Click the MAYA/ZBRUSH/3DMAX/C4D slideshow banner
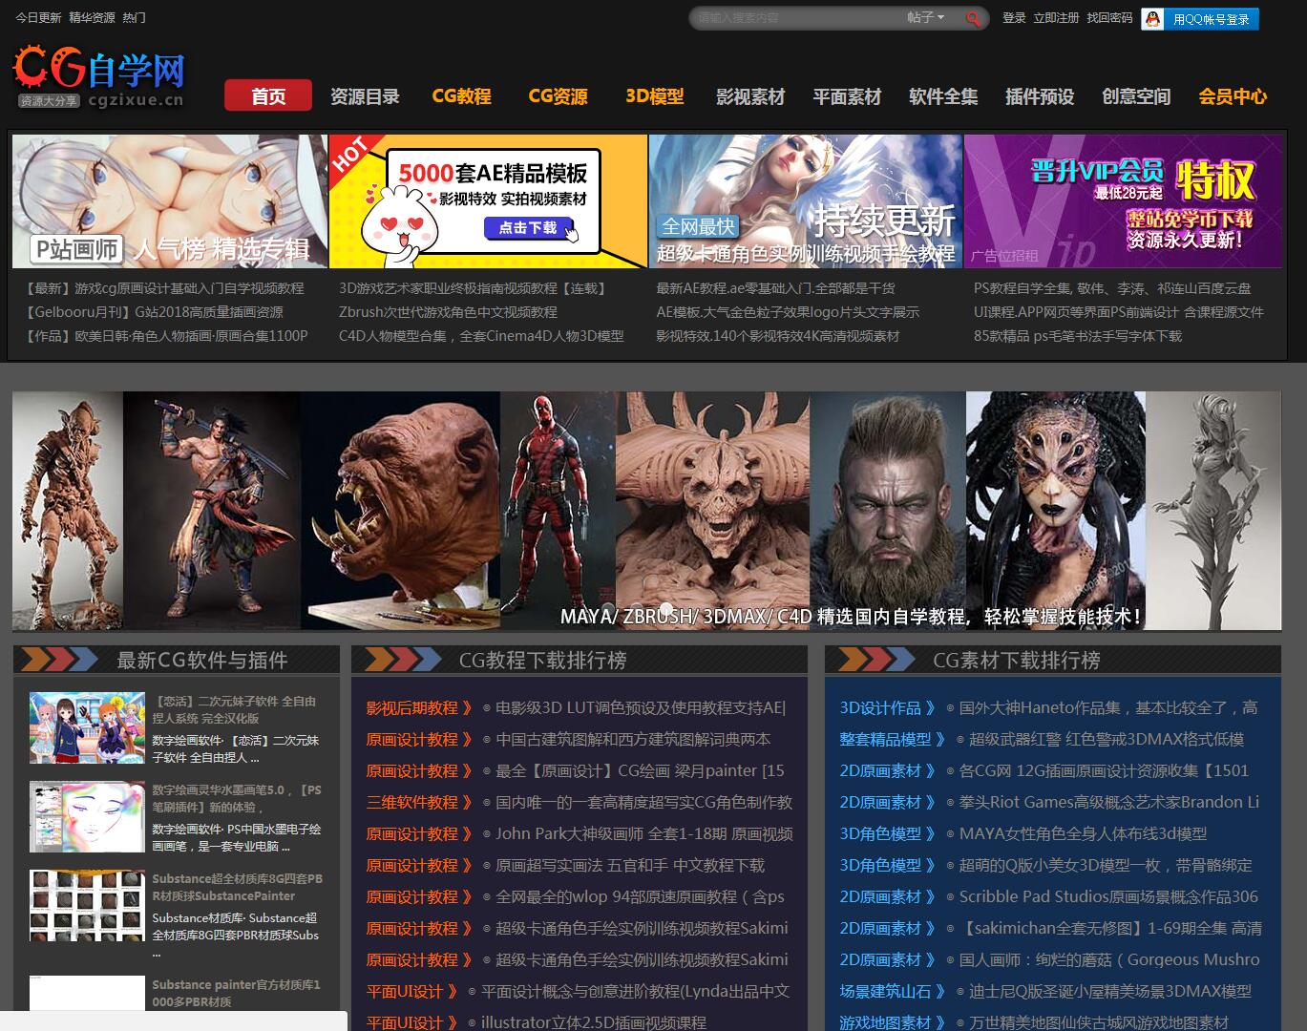The width and height of the screenshot is (1307, 1031). [x=646, y=511]
